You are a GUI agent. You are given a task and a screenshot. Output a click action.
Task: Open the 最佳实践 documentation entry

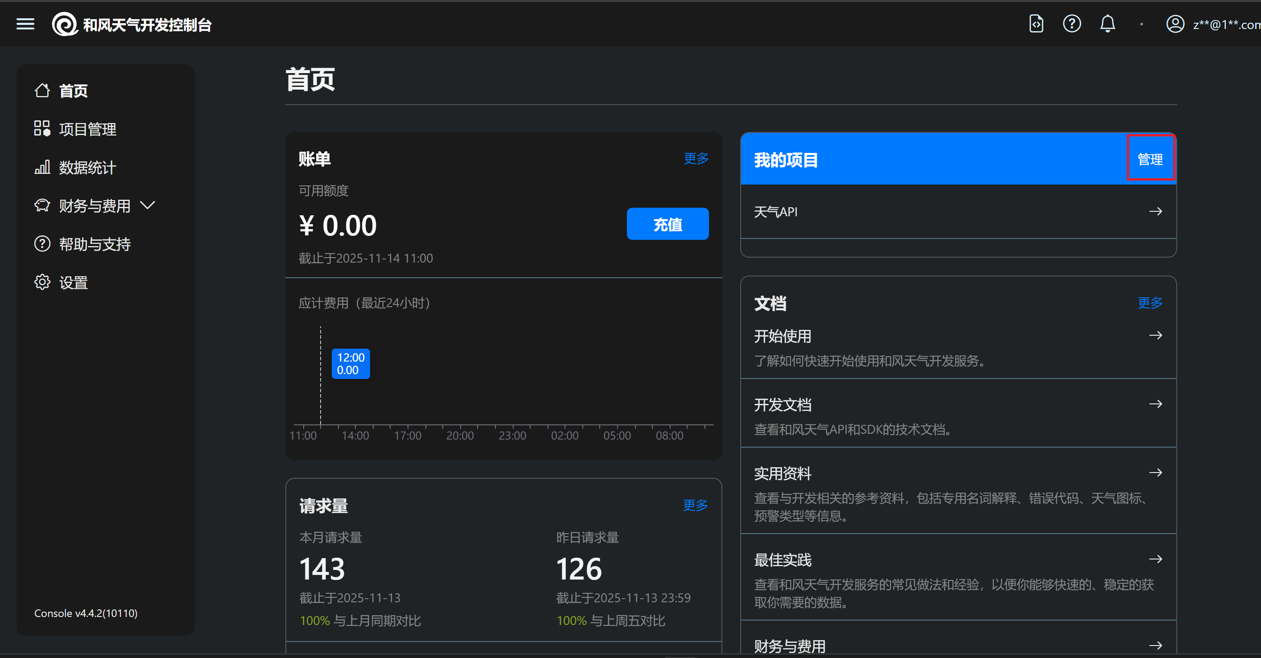pos(782,559)
